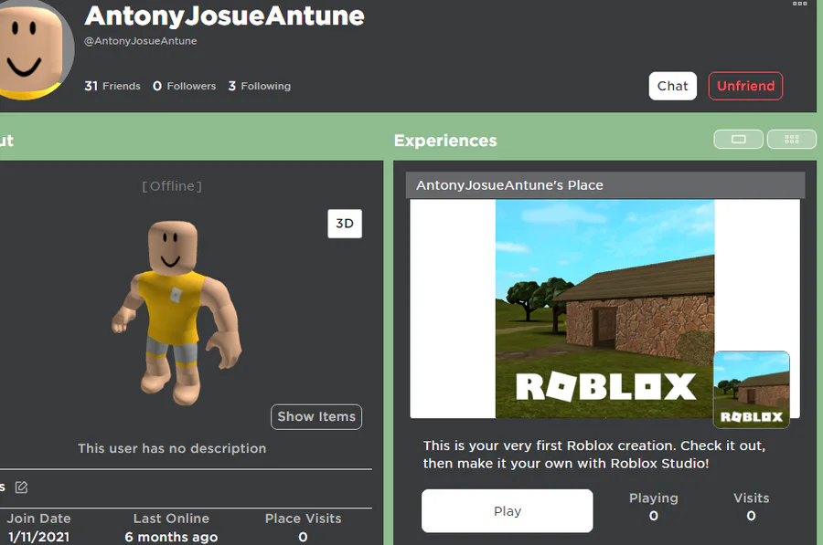Toggle avatar 3D view
Viewport: 823px width, 545px height.
[345, 224]
